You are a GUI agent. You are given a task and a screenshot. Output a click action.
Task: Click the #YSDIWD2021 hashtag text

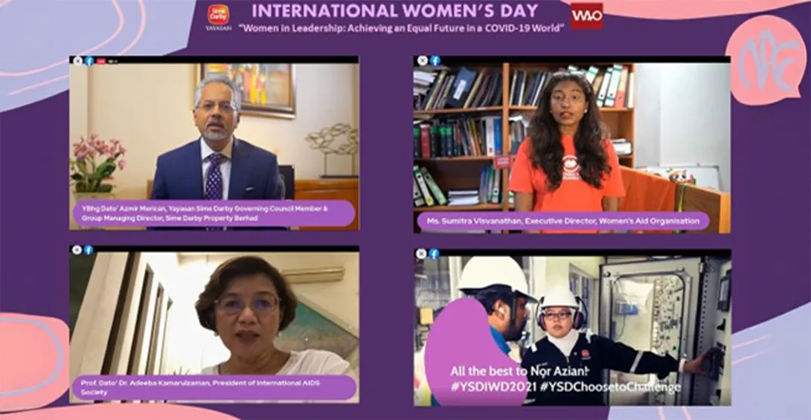493,387
